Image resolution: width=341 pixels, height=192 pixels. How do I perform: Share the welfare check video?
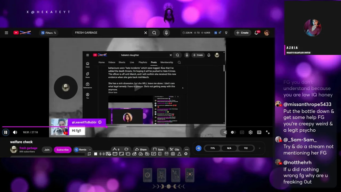pyautogui.click(x=141, y=150)
